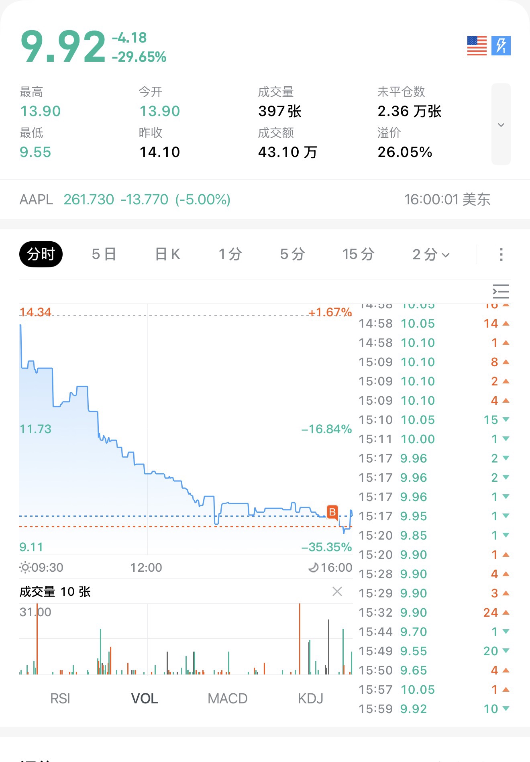Select the KDJ indicator
The image size is (530, 762).
tap(310, 699)
